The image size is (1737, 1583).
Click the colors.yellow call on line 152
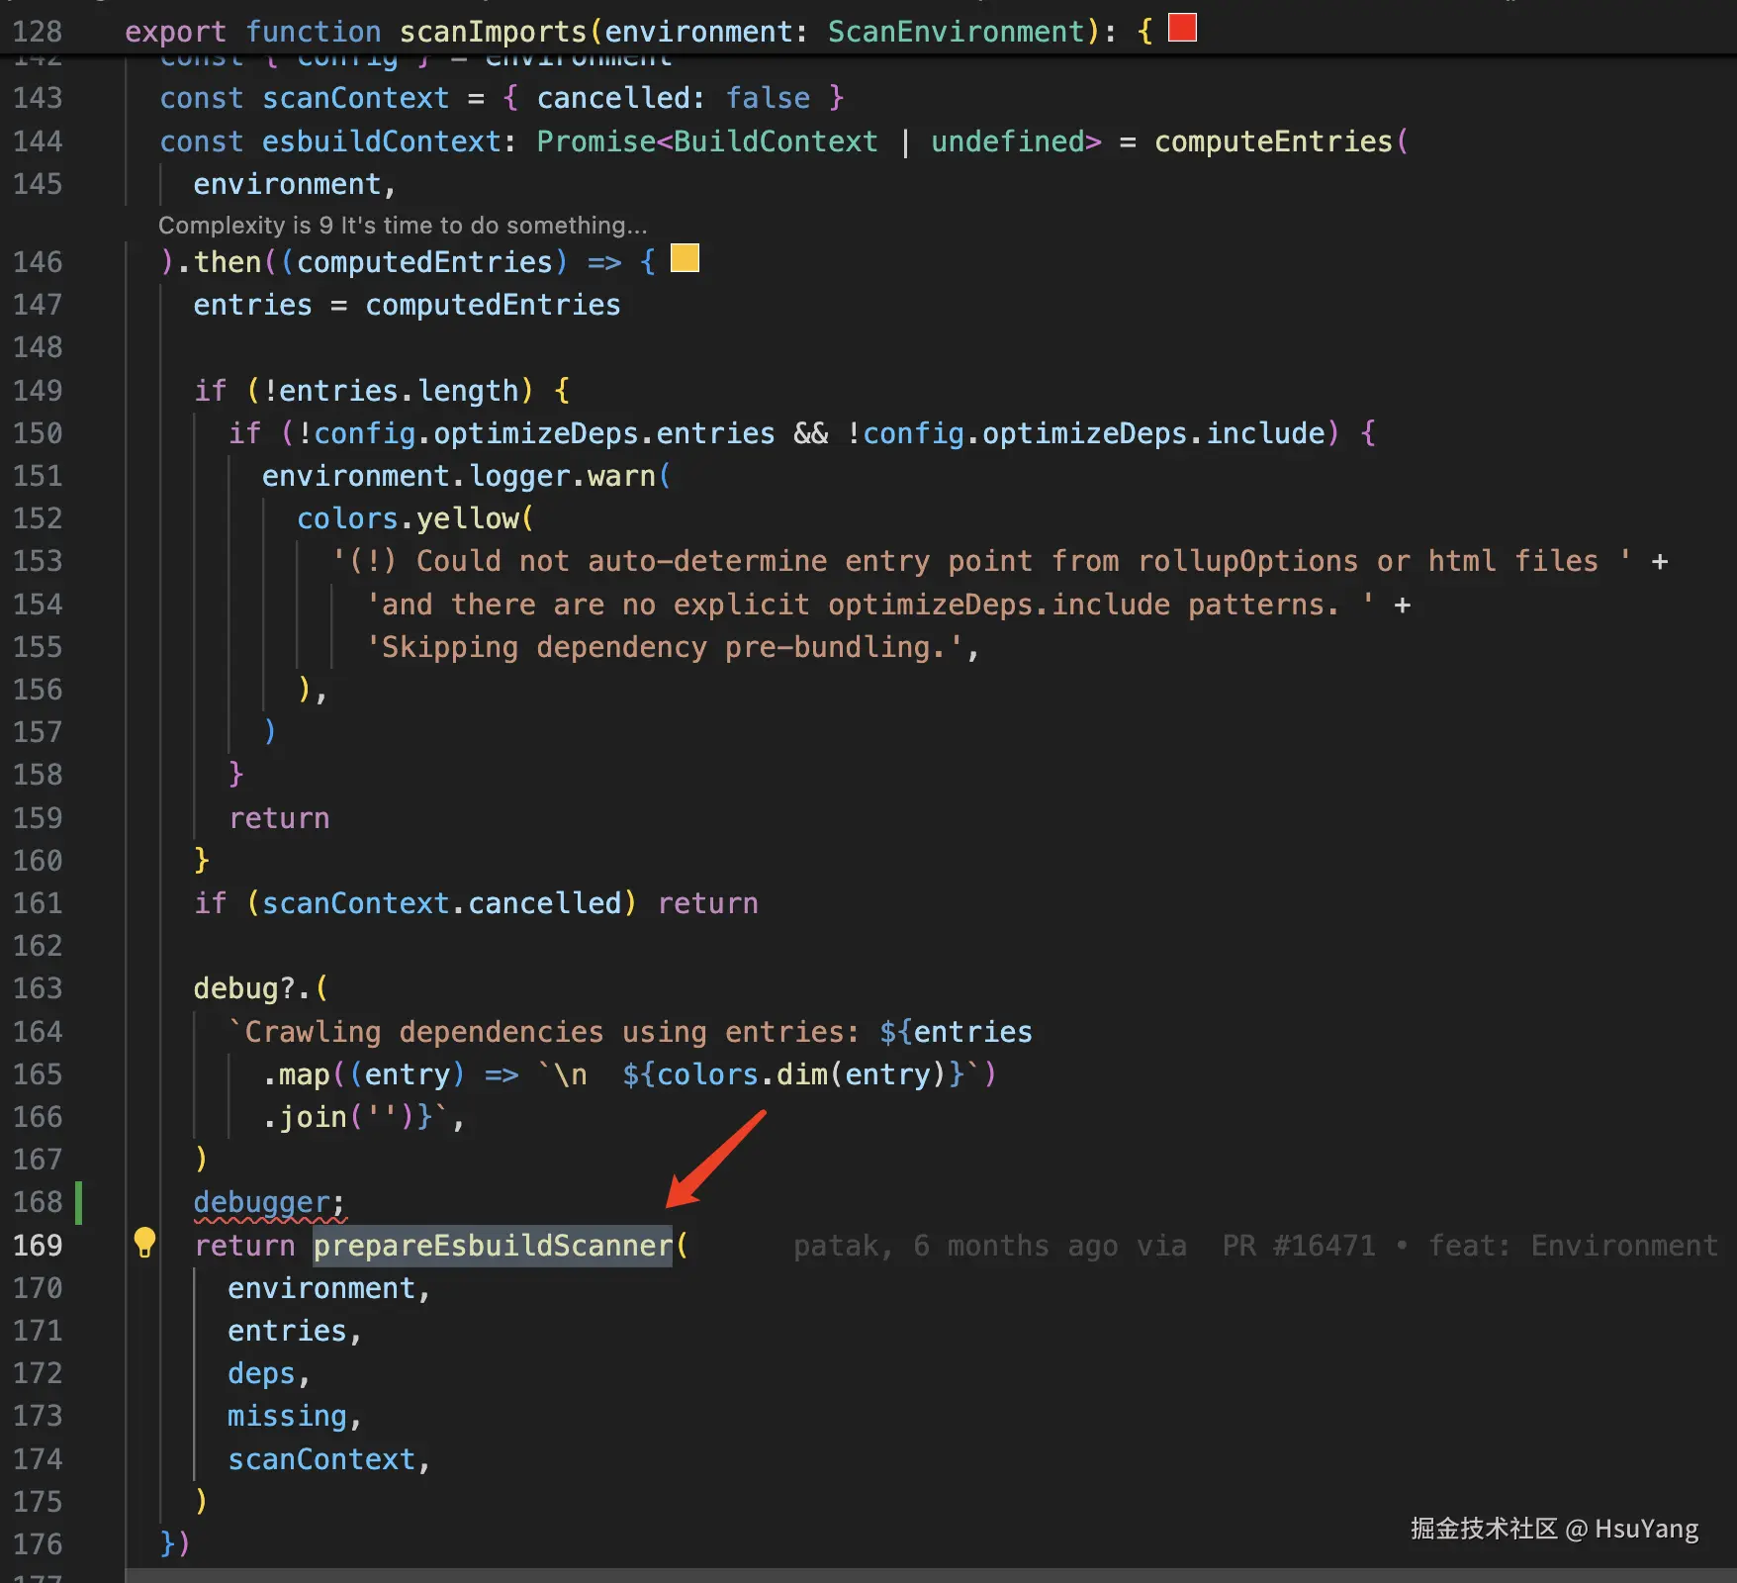[x=408, y=518]
